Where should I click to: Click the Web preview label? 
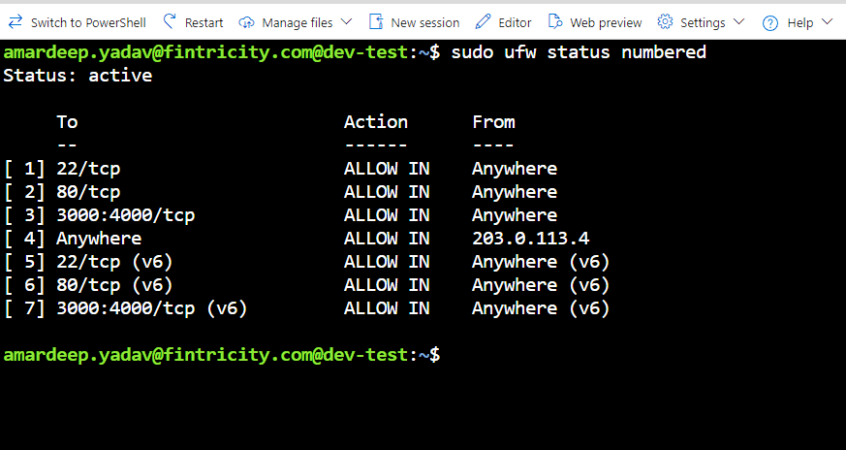click(606, 22)
